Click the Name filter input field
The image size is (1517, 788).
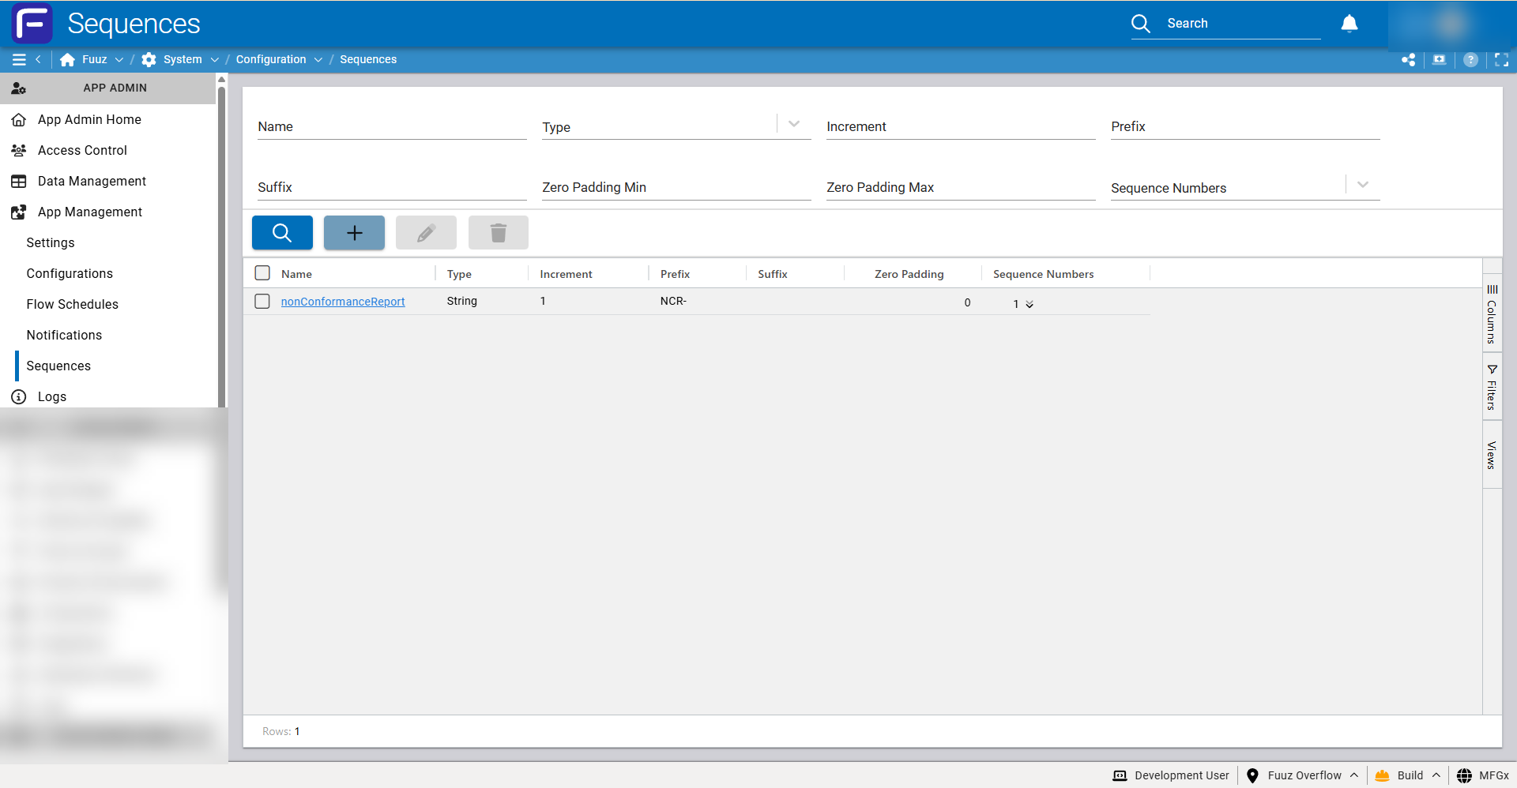[392, 126]
